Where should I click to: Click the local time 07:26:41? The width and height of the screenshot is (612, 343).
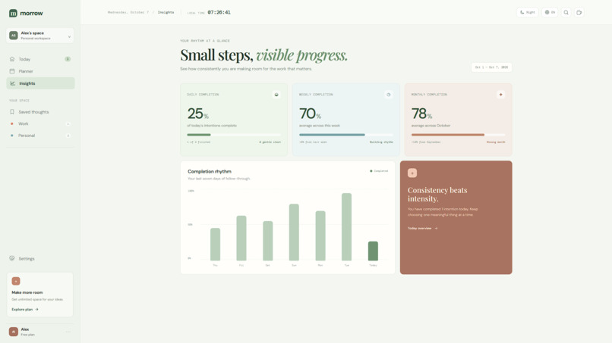tap(219, 12)
